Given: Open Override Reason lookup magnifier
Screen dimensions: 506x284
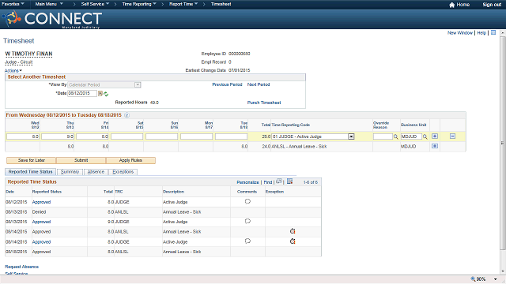Looking at the screenshot, I should [395, 136].
